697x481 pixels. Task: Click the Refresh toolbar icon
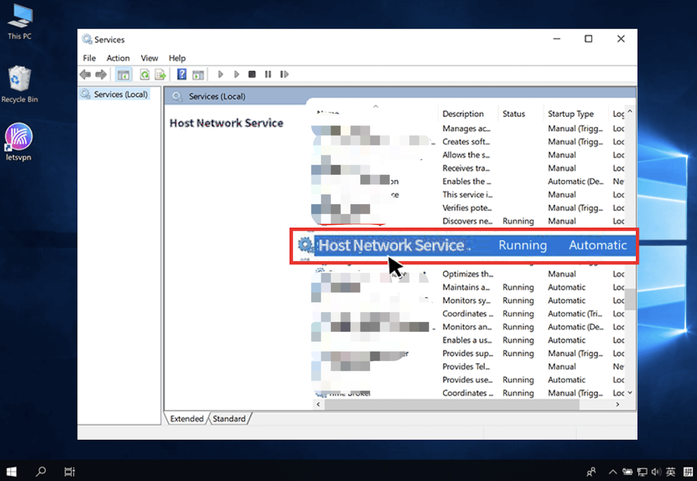pos(144,74)
